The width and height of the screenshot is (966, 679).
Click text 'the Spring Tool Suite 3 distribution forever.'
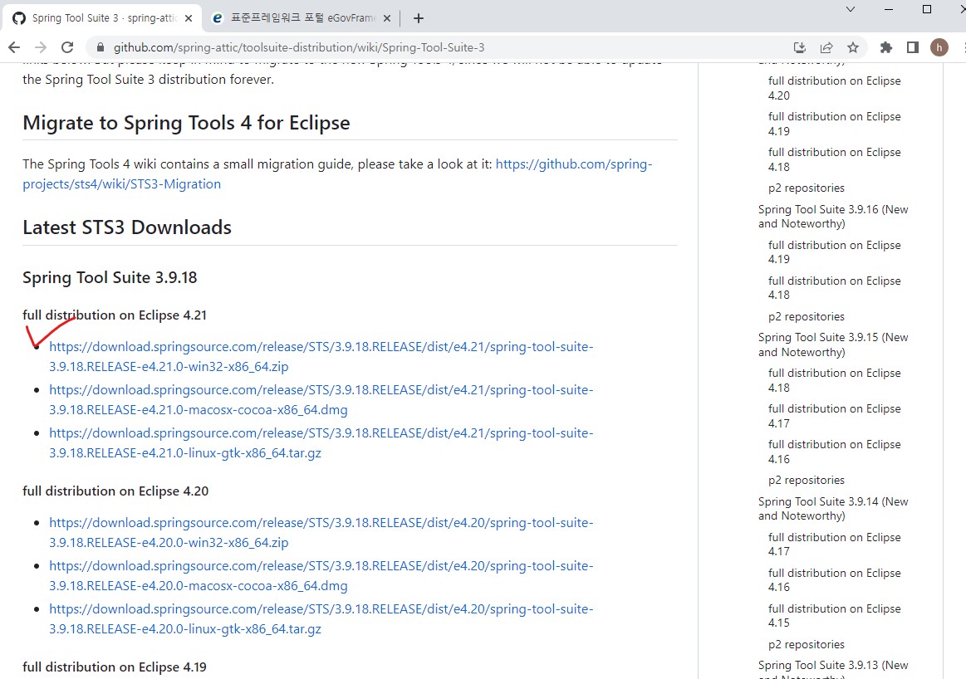tap(148, 80)
